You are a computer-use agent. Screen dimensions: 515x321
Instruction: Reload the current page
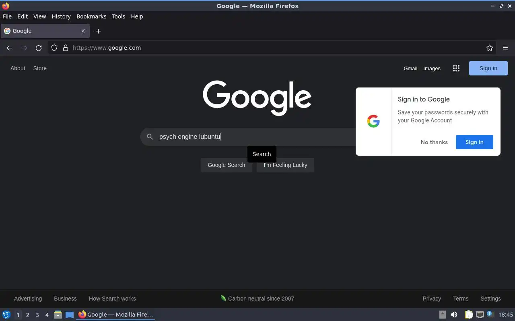click(39, 48)
